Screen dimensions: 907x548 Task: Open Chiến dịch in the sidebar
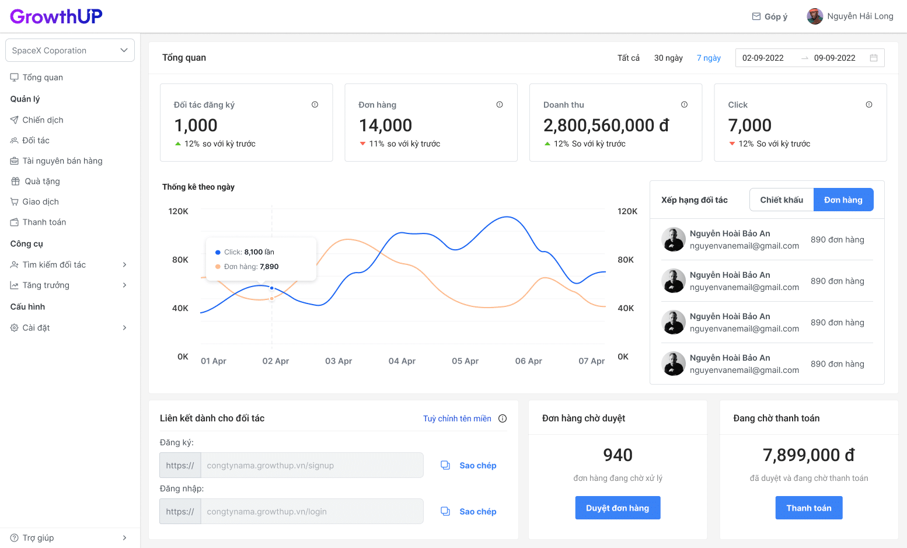pos(43,120)
